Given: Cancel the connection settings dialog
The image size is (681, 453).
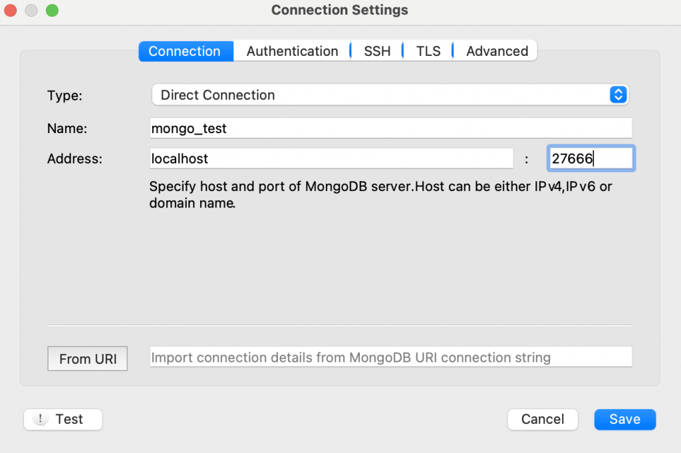Looking at the screenshot, I should click(x=543, y=419).
